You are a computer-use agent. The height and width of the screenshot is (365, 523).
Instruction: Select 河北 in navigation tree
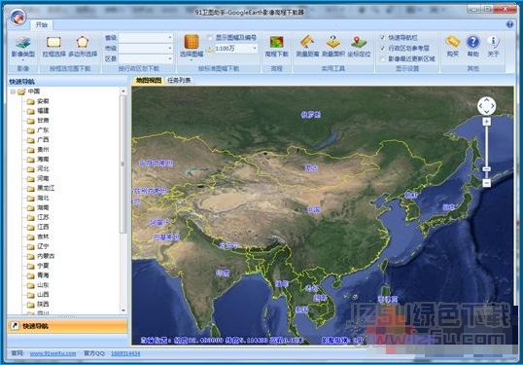pyautogui.click(x=43, y=168)
